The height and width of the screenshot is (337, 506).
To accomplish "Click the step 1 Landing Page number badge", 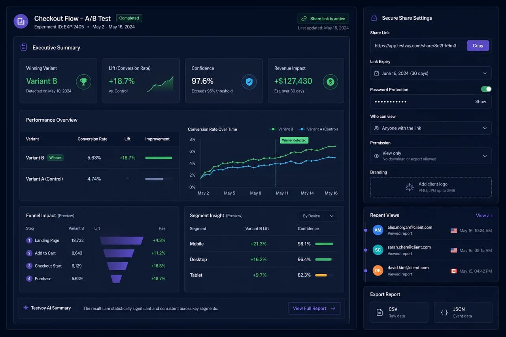I will (x=29, y=240).
